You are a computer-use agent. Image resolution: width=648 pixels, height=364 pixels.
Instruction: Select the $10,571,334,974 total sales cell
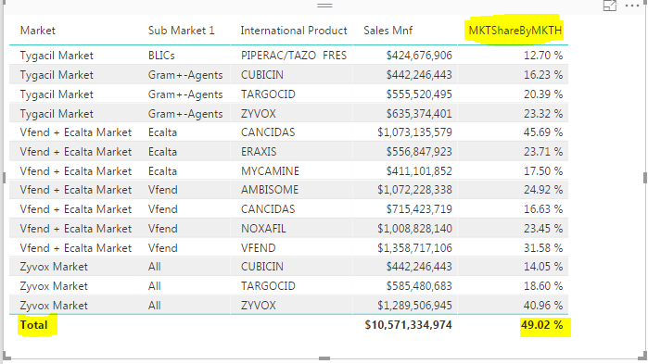click(408, 325)
